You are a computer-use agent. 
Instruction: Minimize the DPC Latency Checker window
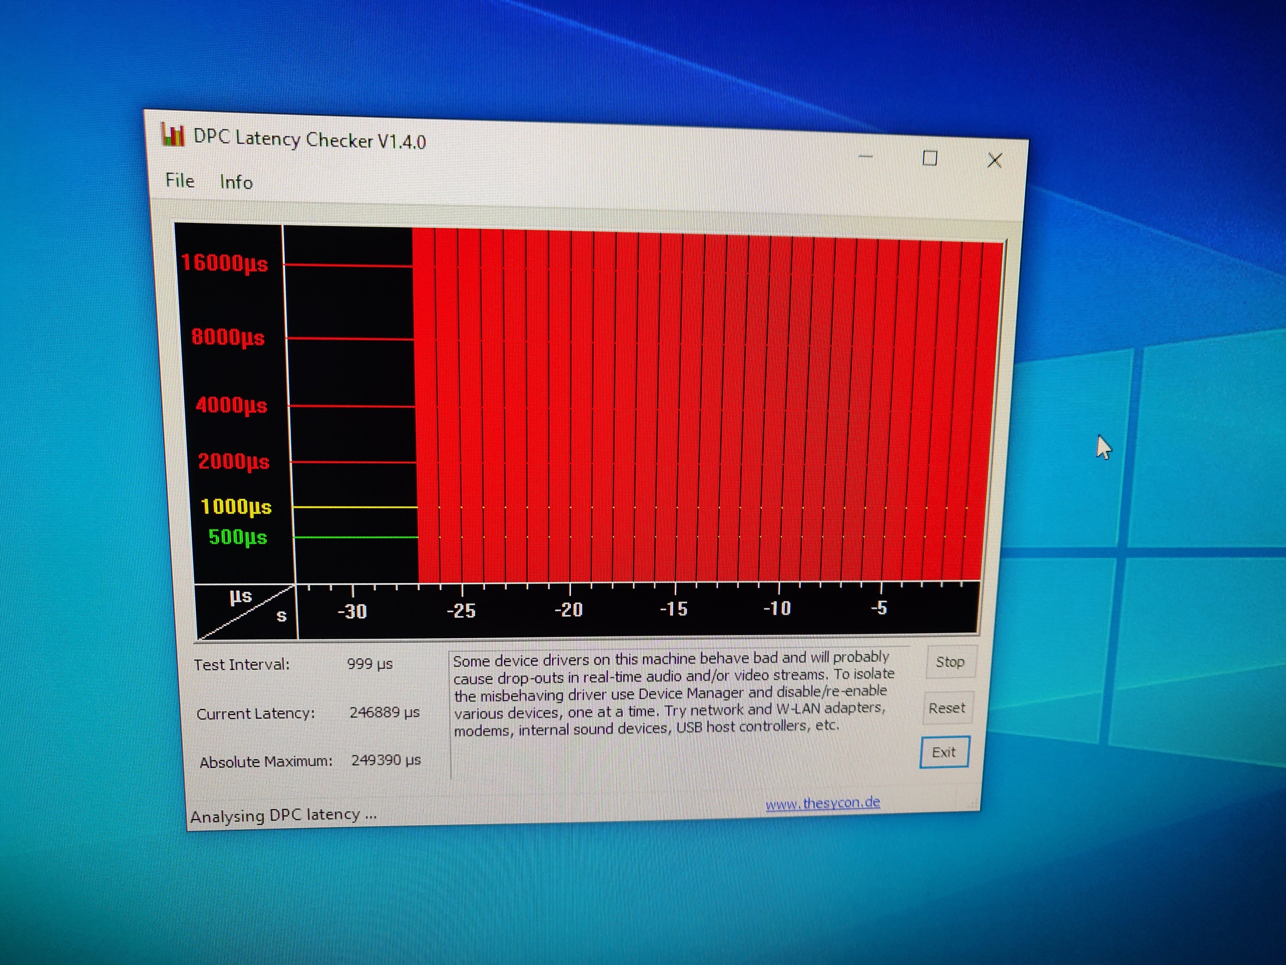pyautogui.click(x=866, y=157)
